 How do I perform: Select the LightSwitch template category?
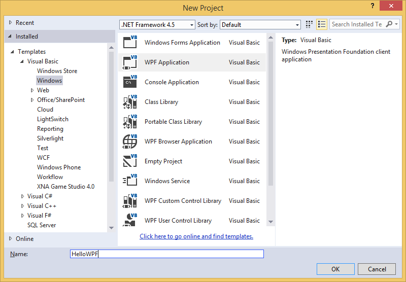(x=53, y=119)
